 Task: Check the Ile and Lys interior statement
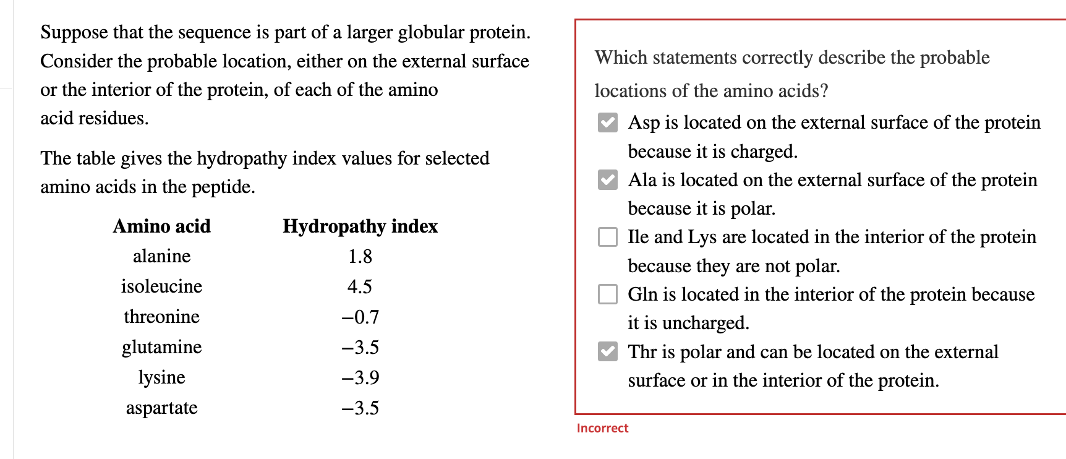[608, 238]
